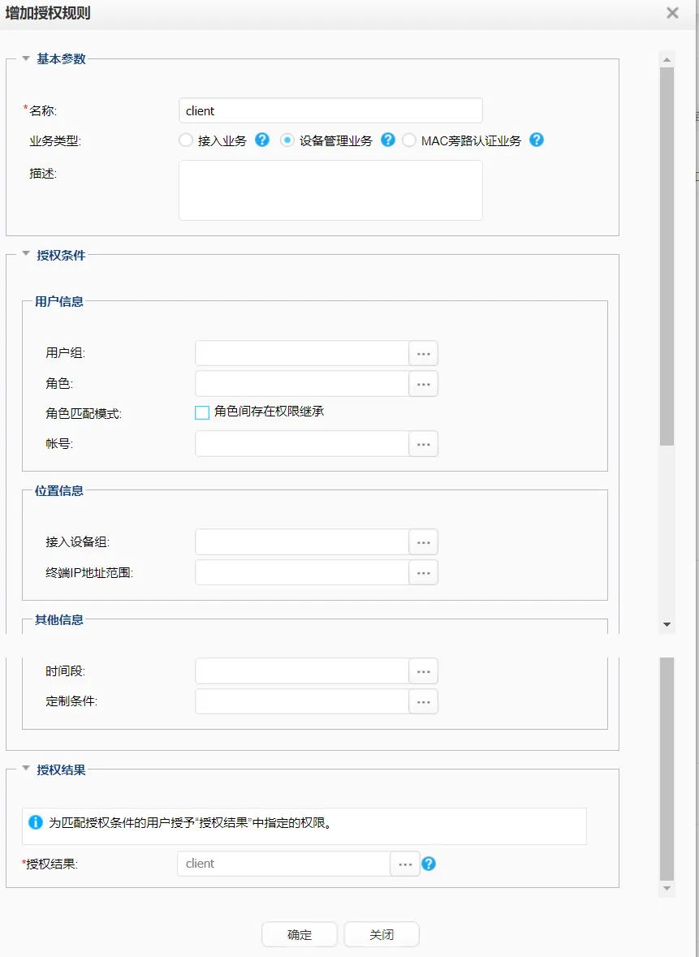Open help for 设备管理业务 option

click(387, 140)
